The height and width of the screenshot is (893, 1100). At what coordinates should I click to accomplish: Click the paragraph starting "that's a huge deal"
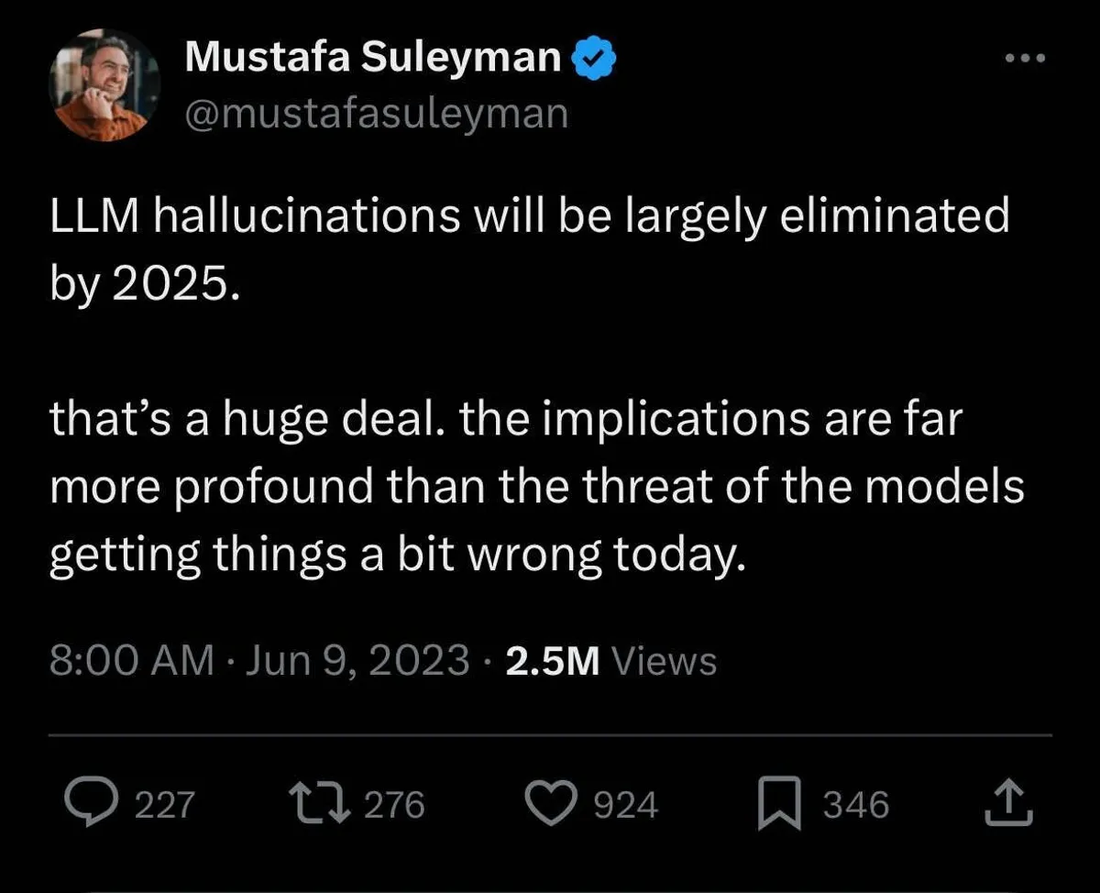(535, 488)
